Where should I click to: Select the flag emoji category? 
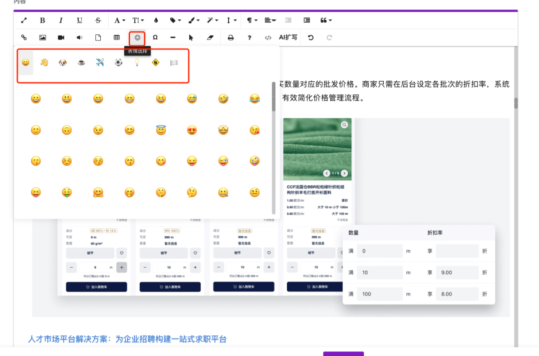click(174, 62)
